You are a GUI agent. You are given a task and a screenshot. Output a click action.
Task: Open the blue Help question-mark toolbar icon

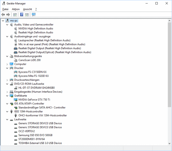pyautogui.click(x=22, y=15)
